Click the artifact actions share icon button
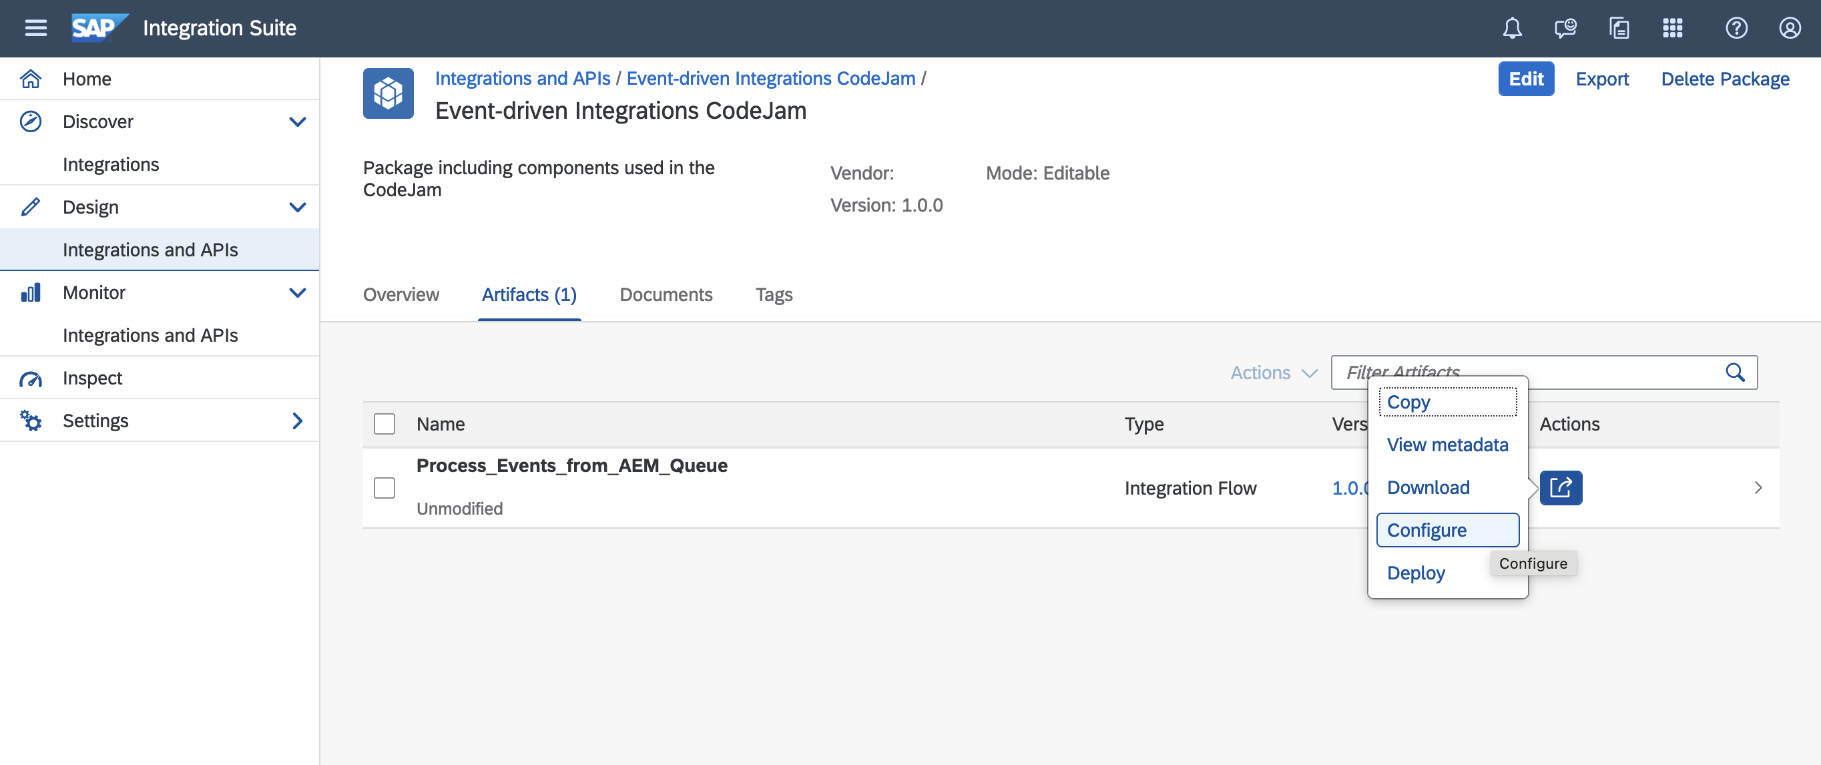The image size is (1821, 765). (1561, 488)
